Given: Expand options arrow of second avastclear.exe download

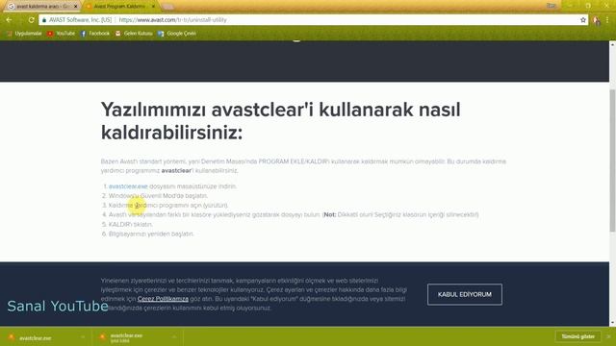Looking at the screenshot, I should point(174,337).
